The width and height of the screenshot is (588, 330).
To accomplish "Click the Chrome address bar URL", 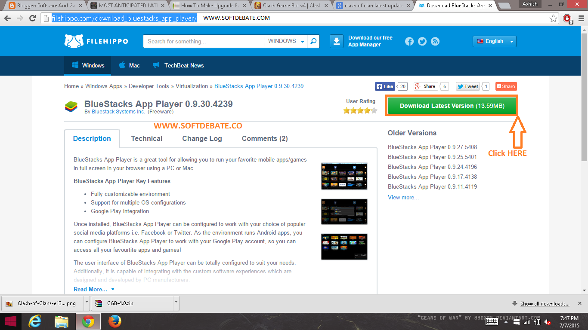I will pyautogui.click(x=124, y=18).
